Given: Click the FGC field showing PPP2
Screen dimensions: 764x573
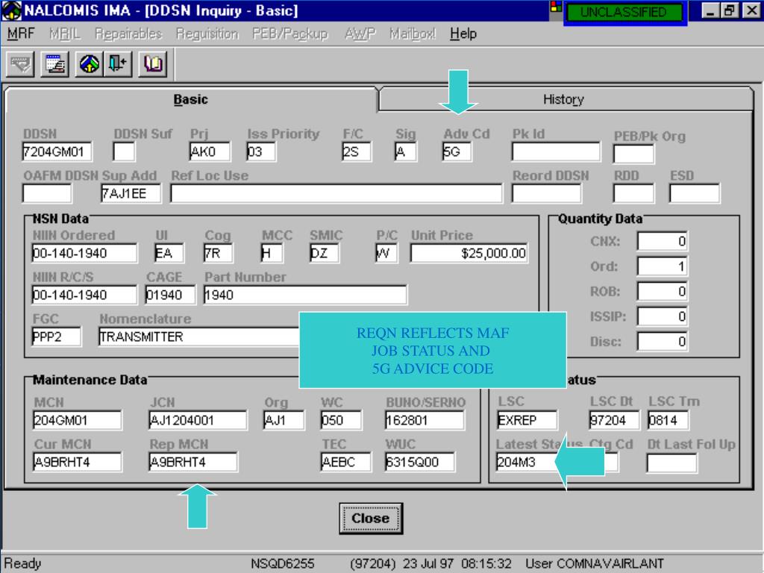Looking at the screenshot, I should click(x=56, y=336).
